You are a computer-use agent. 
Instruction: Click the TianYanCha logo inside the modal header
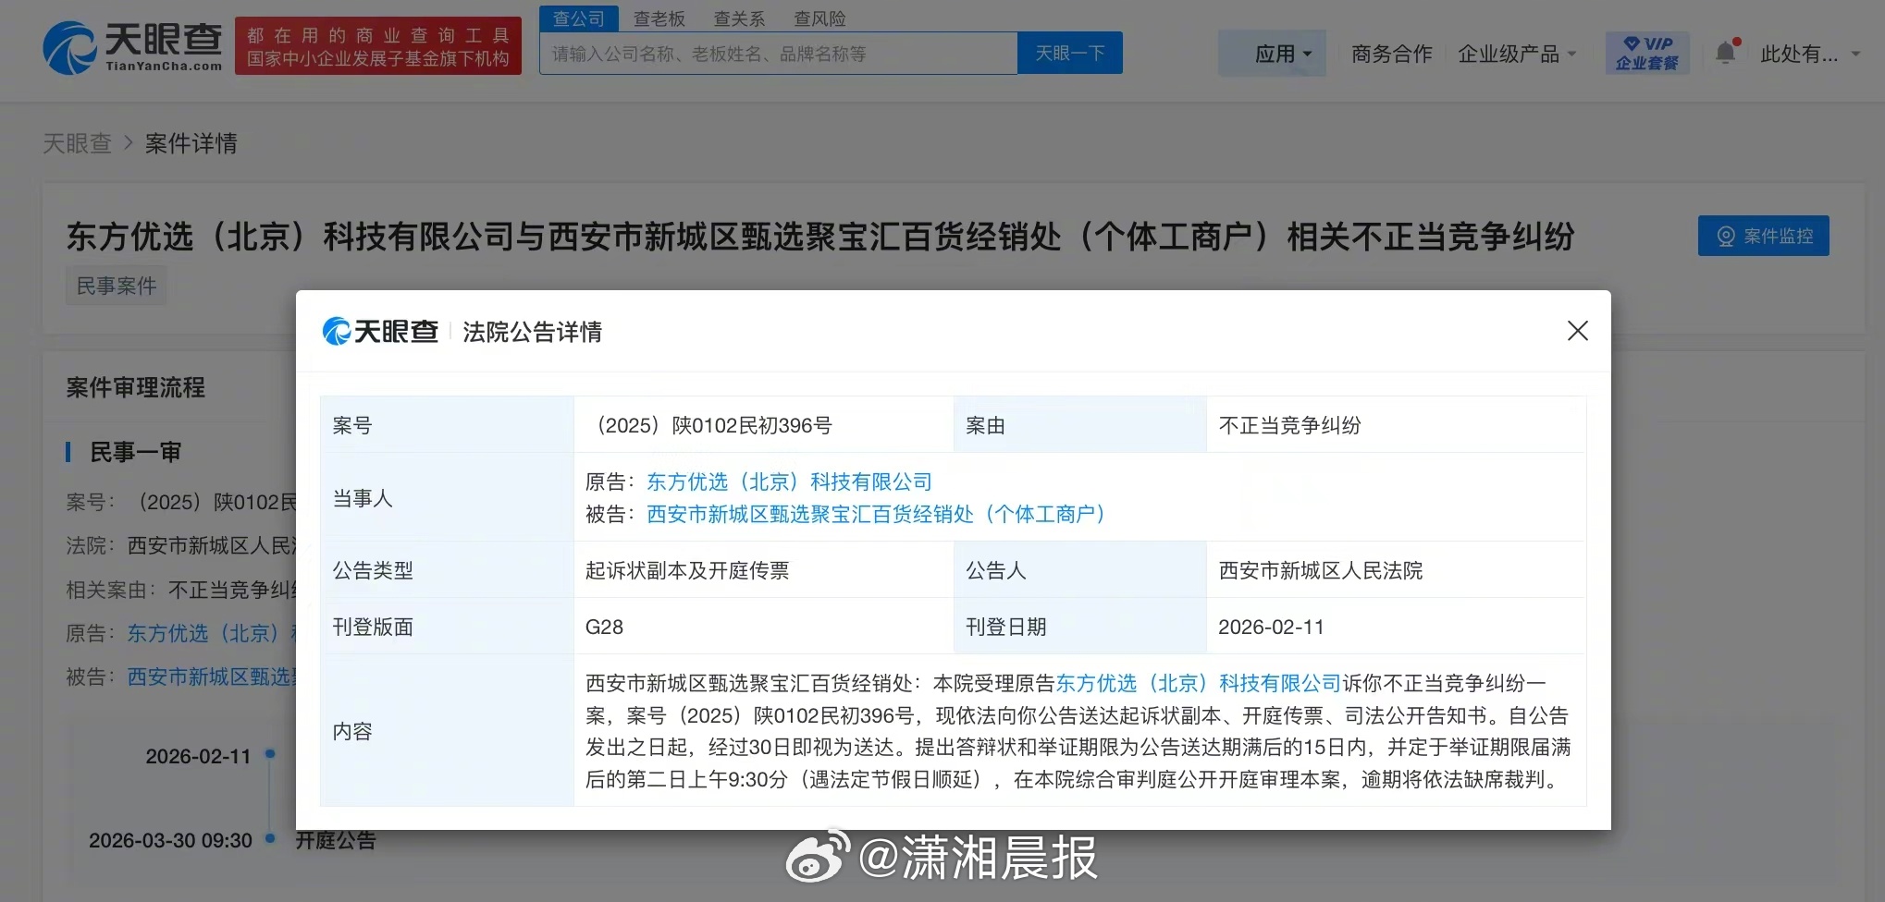379,330
